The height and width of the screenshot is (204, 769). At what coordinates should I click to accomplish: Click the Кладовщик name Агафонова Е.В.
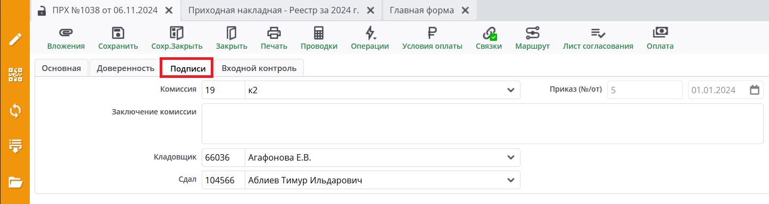[374, 157]
